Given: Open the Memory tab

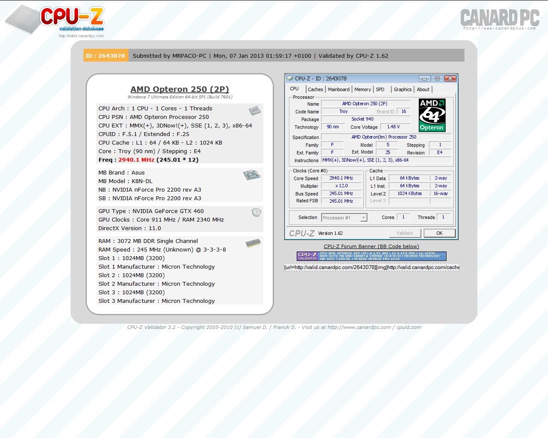Looking at the screenshot, I should pos(363,89).
